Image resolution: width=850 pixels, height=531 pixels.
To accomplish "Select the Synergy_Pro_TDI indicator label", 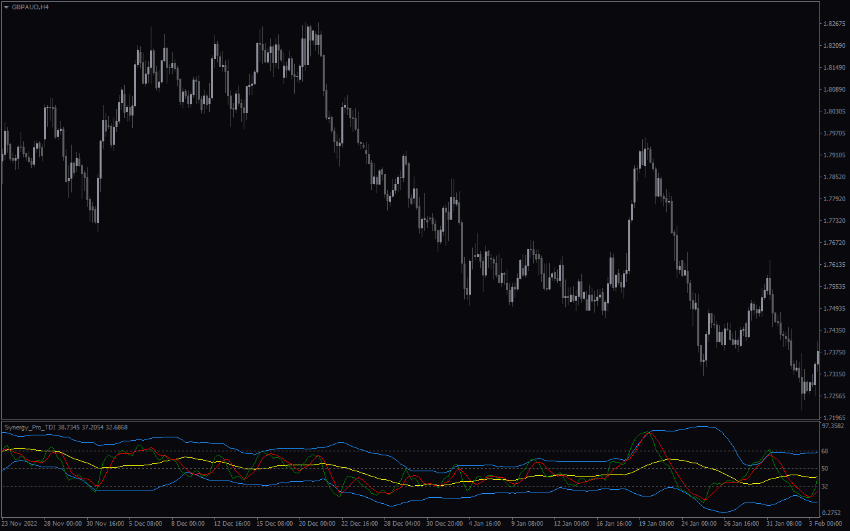I will point(31,427).
